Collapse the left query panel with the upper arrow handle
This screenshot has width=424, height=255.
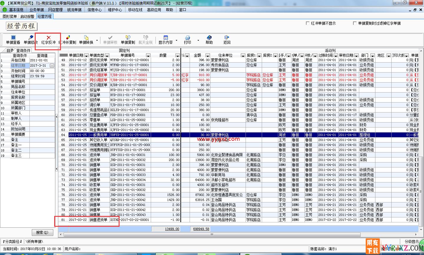[57, 117]
